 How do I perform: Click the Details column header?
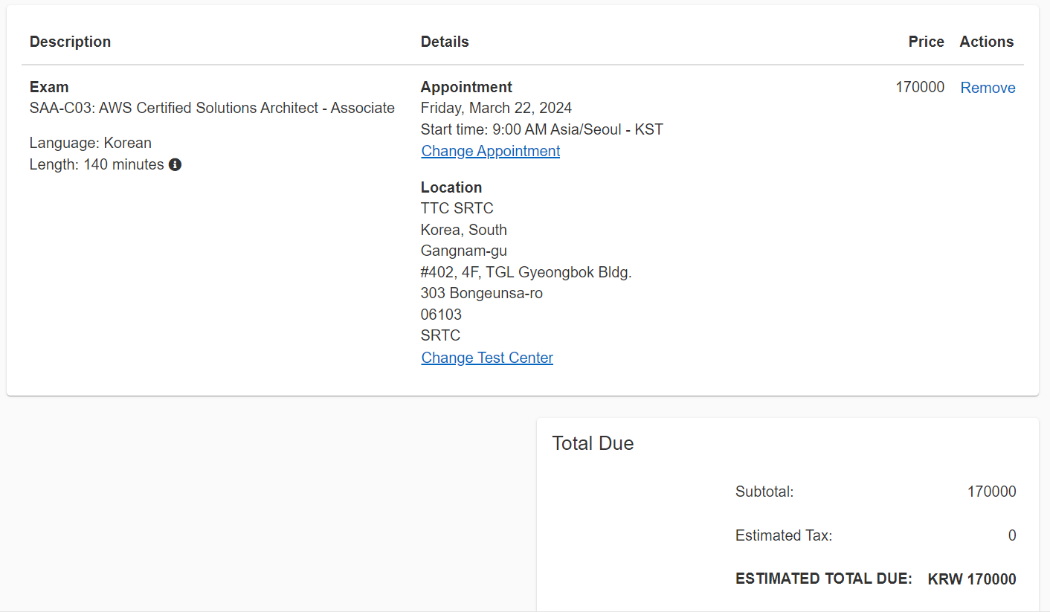[x=445, y=42]
